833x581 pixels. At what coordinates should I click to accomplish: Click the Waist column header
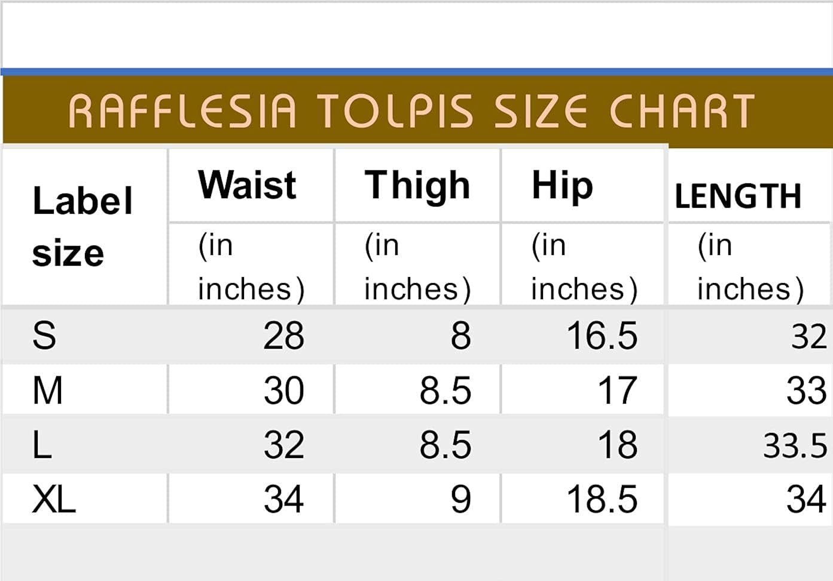coord(248,185)
